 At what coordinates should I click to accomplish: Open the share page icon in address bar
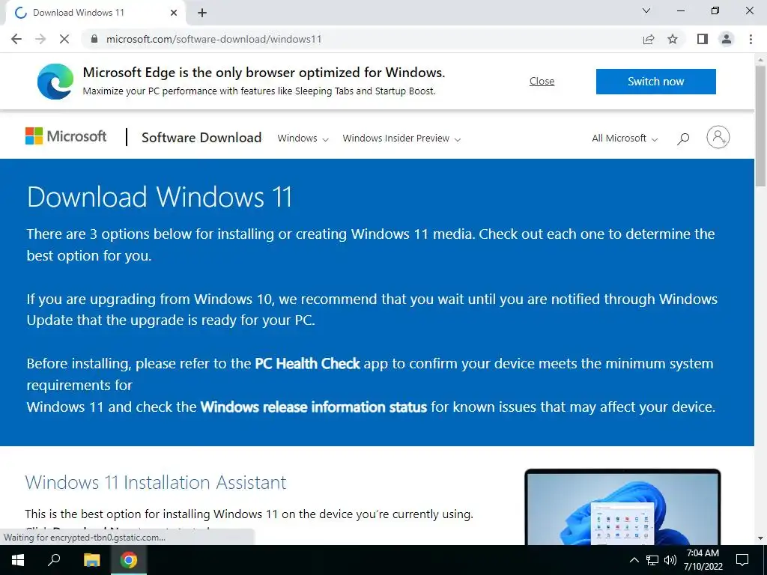point(649,39)
